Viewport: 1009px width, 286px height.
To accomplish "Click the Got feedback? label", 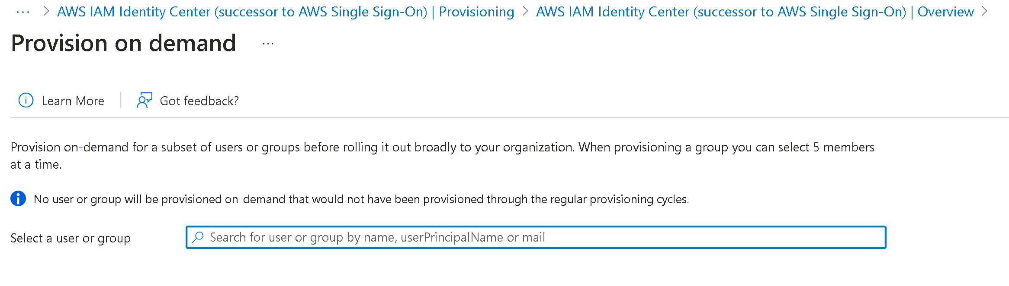I will pos(199,101).
